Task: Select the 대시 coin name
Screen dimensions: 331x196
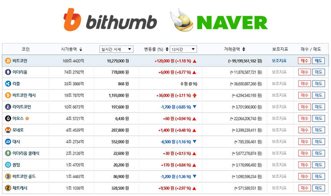Action: [x=16, y=142]
